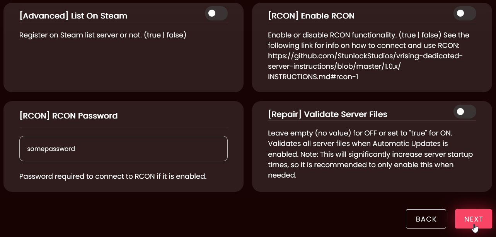Click the "Validates all server files" sentence
Image resolution: width=496 pixels, height=237 pixels.
(x=358, y=144)
